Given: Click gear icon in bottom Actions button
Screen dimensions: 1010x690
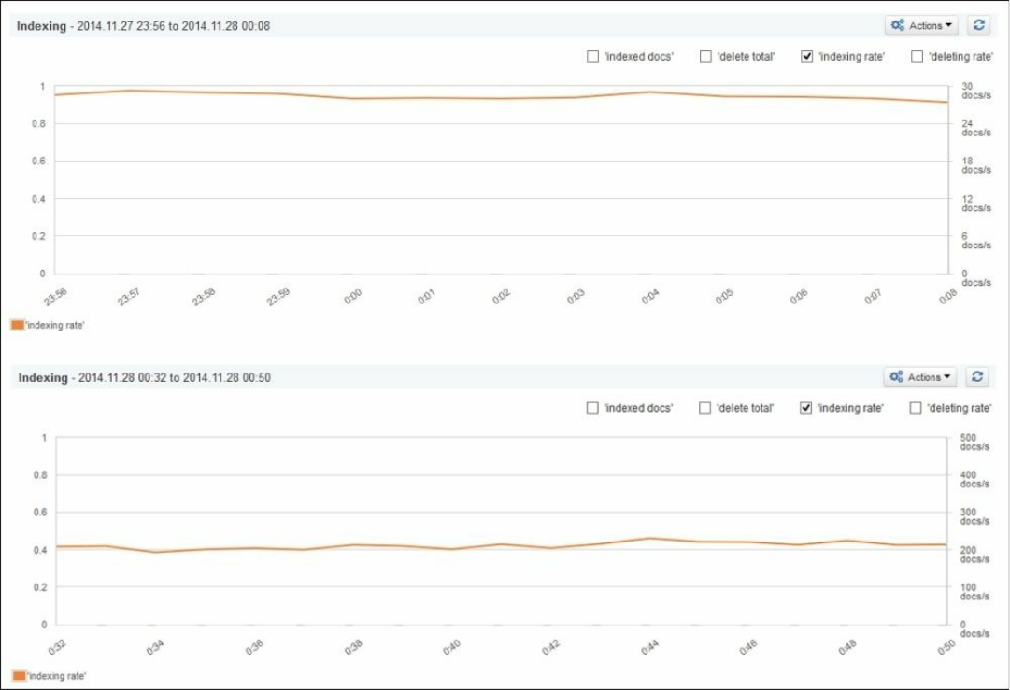Looking at the screenshot, I should click(x=896, y=376).
